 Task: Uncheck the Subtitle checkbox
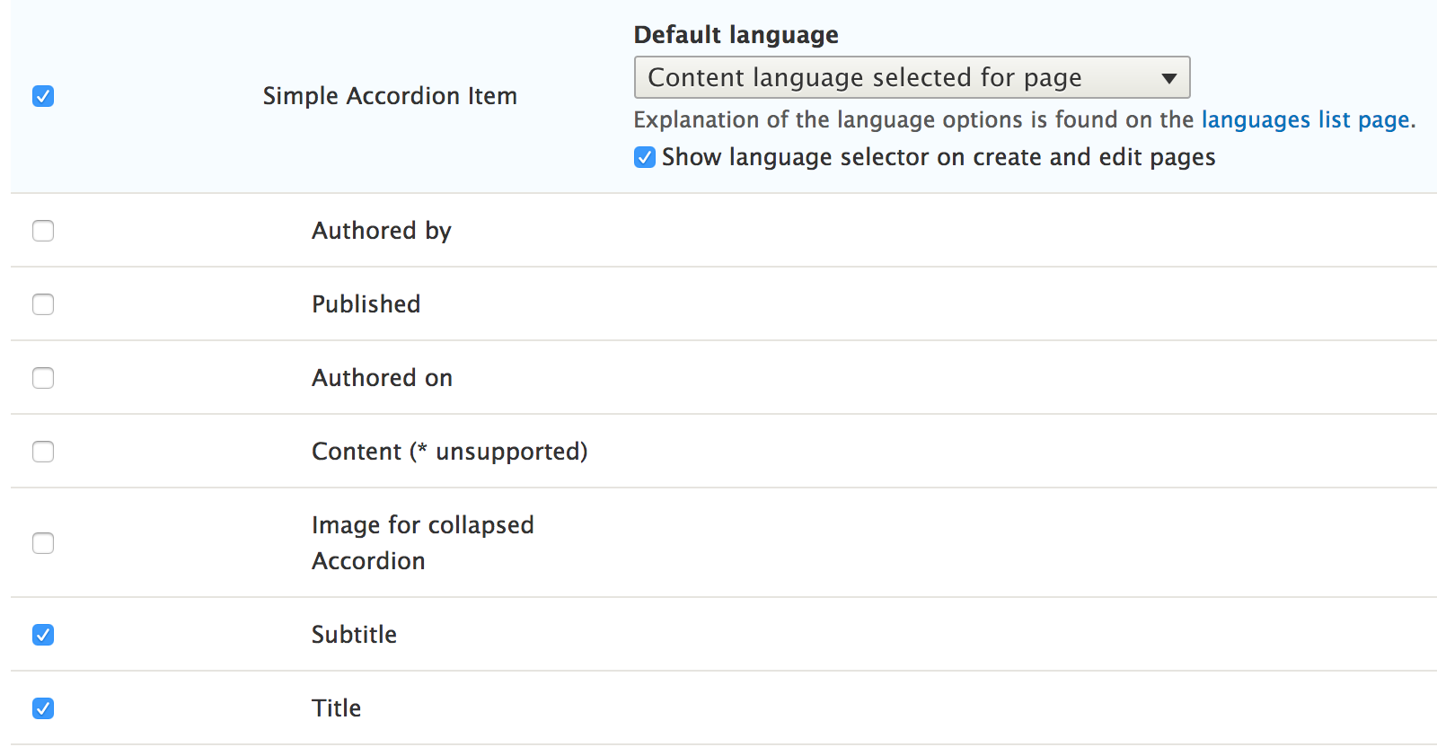point(43,635)
